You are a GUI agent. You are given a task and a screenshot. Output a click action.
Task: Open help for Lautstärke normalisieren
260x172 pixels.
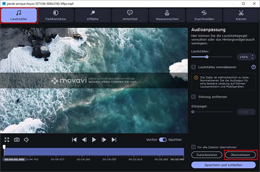pyautogui.click(x=253, y=67)
